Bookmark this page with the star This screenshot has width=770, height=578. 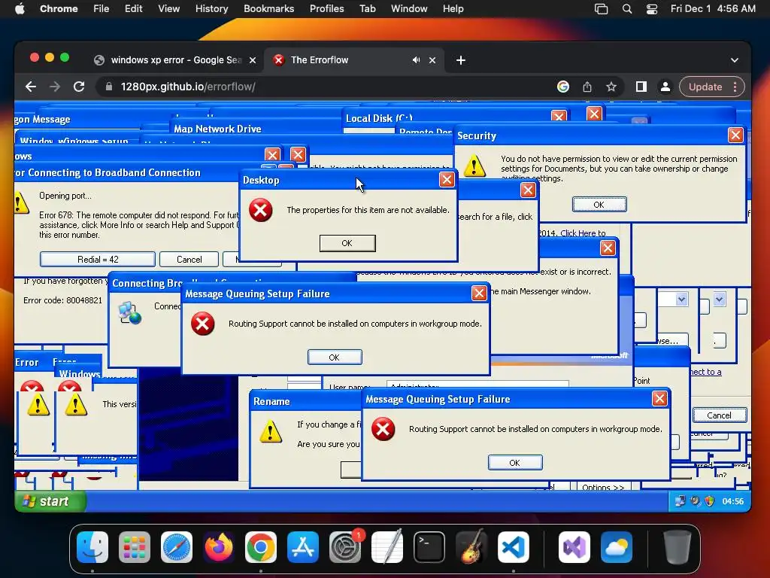pos(611,87)
